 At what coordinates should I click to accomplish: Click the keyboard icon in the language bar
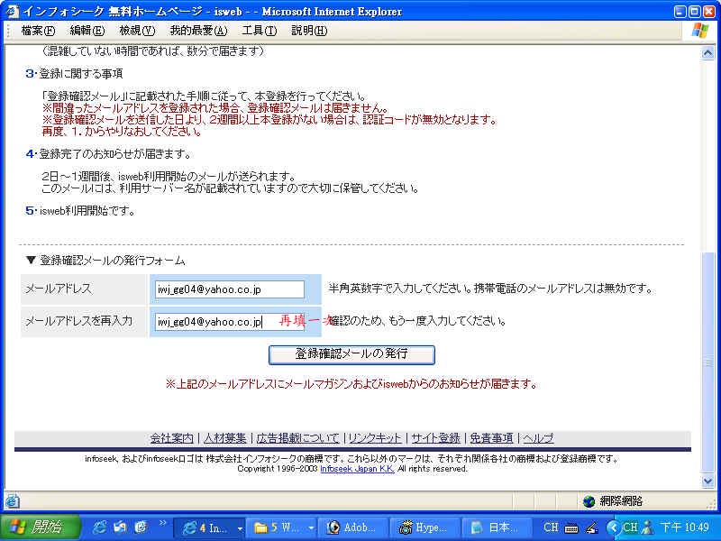(x=571, y=528)
